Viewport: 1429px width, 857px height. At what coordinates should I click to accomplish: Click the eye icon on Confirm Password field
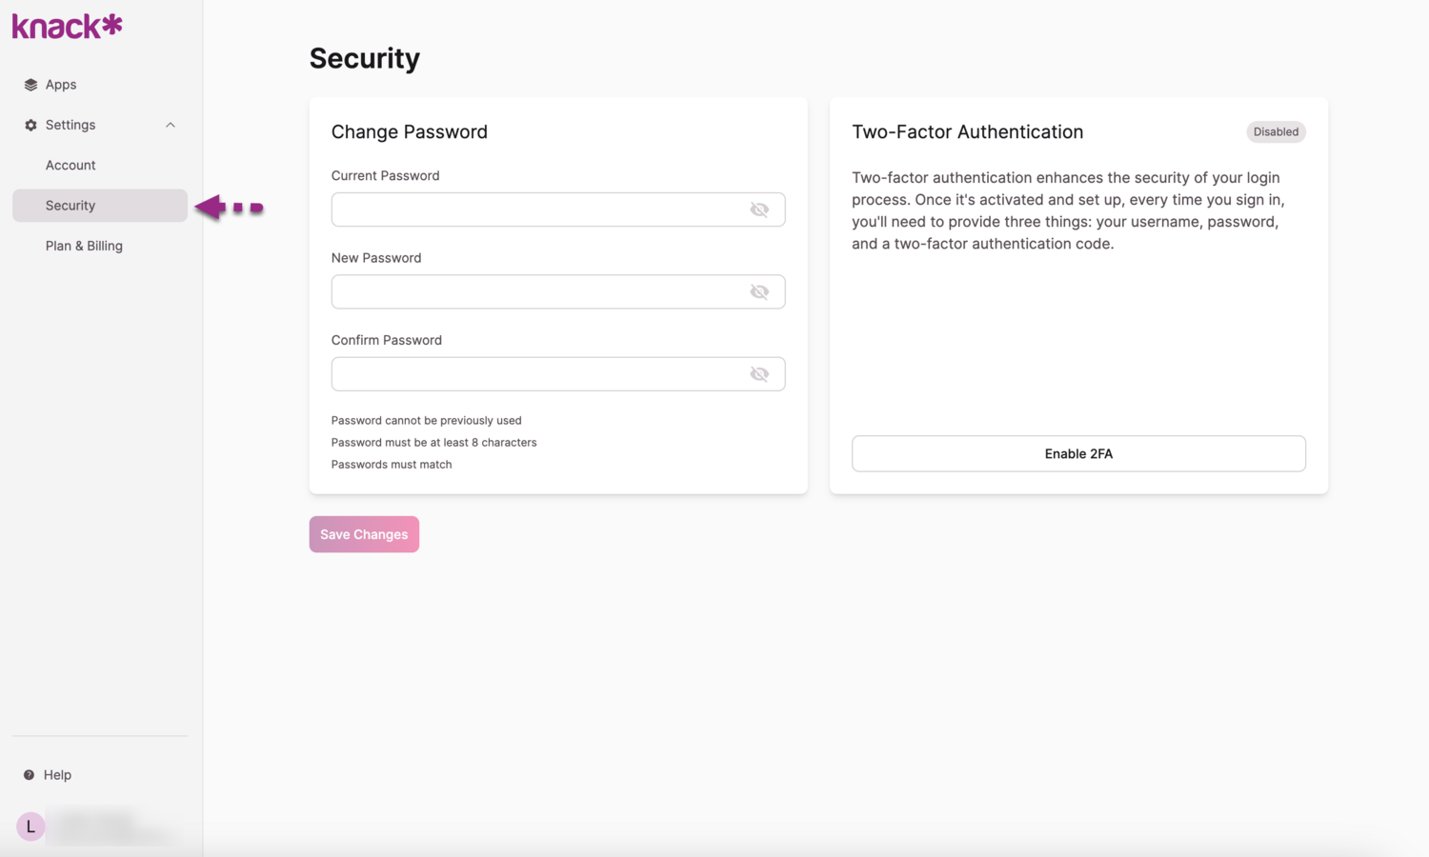759,373
